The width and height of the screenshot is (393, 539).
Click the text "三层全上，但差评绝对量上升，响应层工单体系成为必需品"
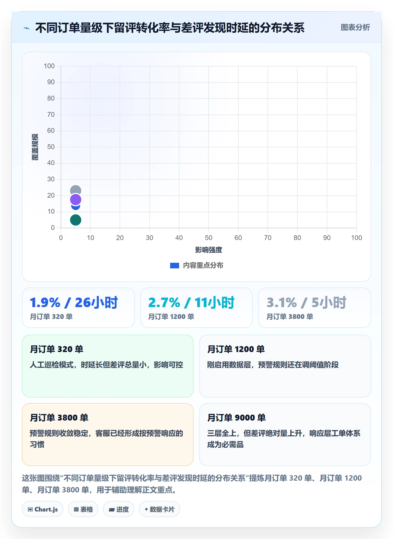point(284,439)
